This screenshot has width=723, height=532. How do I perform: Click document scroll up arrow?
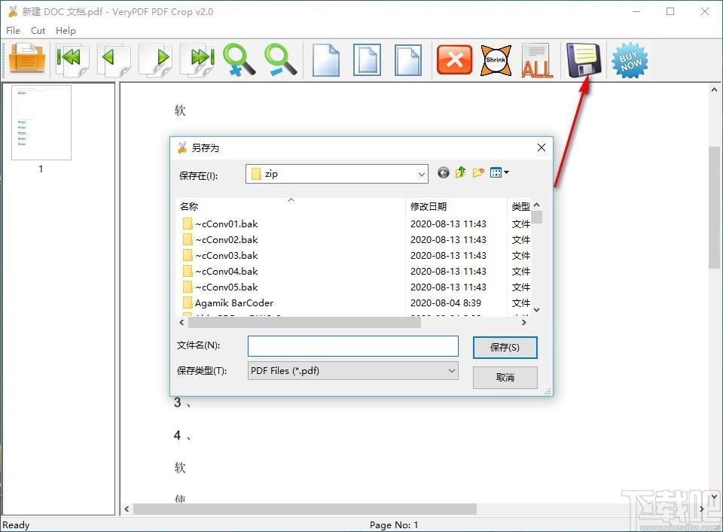(x=714, y=90)
